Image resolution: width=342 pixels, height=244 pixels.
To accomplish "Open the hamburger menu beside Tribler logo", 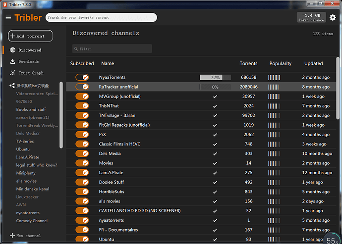I will (x=8, y=17).
